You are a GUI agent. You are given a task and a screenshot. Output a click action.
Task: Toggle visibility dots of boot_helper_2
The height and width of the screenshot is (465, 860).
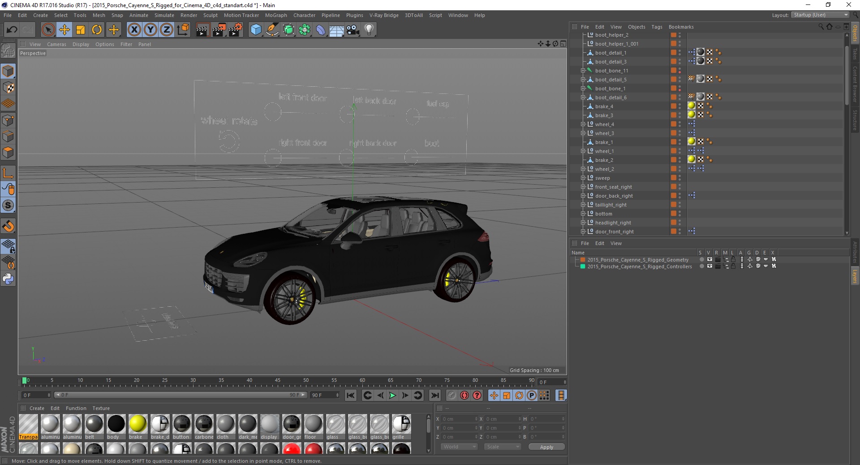point(679,35)
